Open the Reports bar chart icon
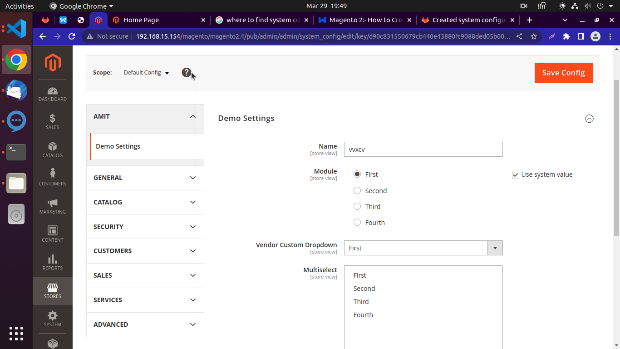The image size is (620, 349). click(53, 262)
